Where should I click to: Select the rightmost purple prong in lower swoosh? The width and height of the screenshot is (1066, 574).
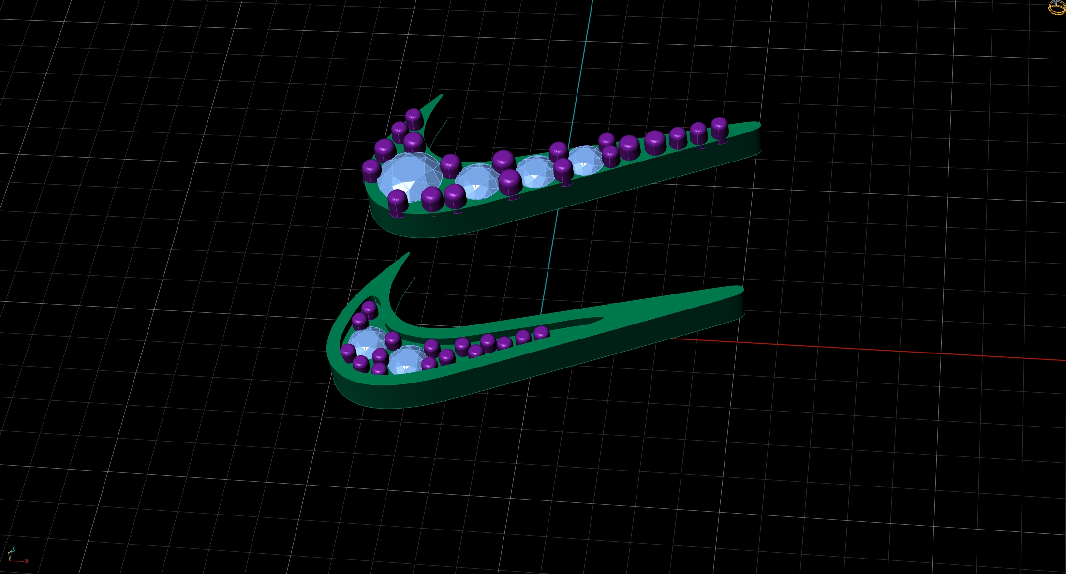point(541,333)
